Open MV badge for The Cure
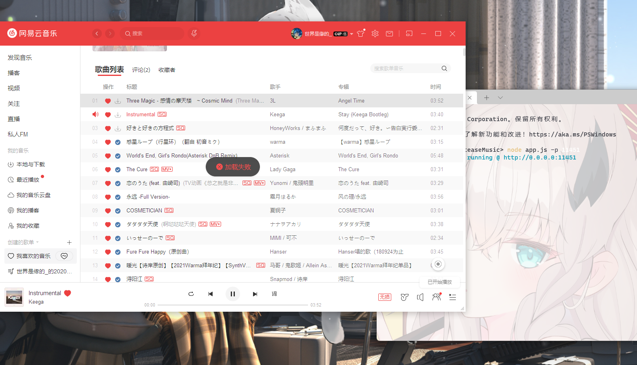 click(167, 169)
